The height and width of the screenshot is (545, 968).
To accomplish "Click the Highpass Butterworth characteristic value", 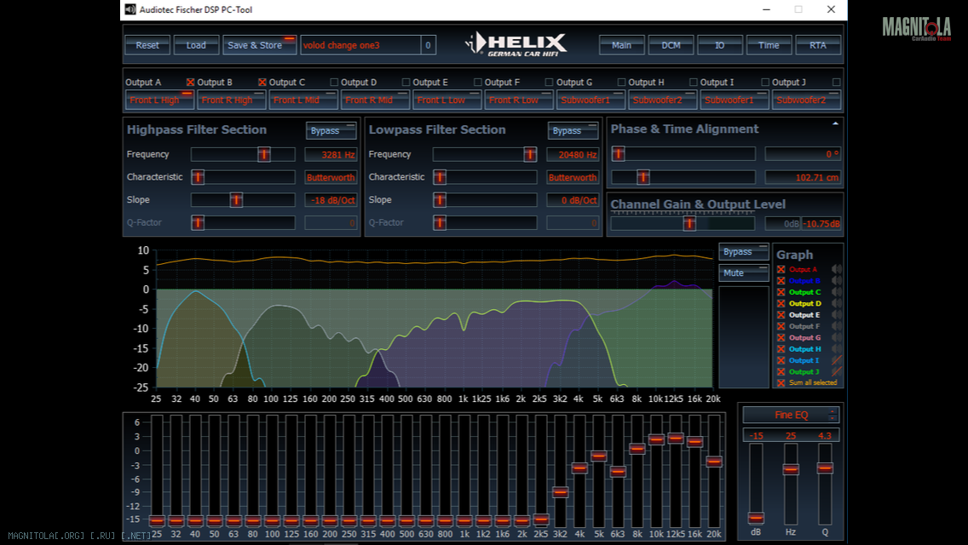I will pos(331,177).
